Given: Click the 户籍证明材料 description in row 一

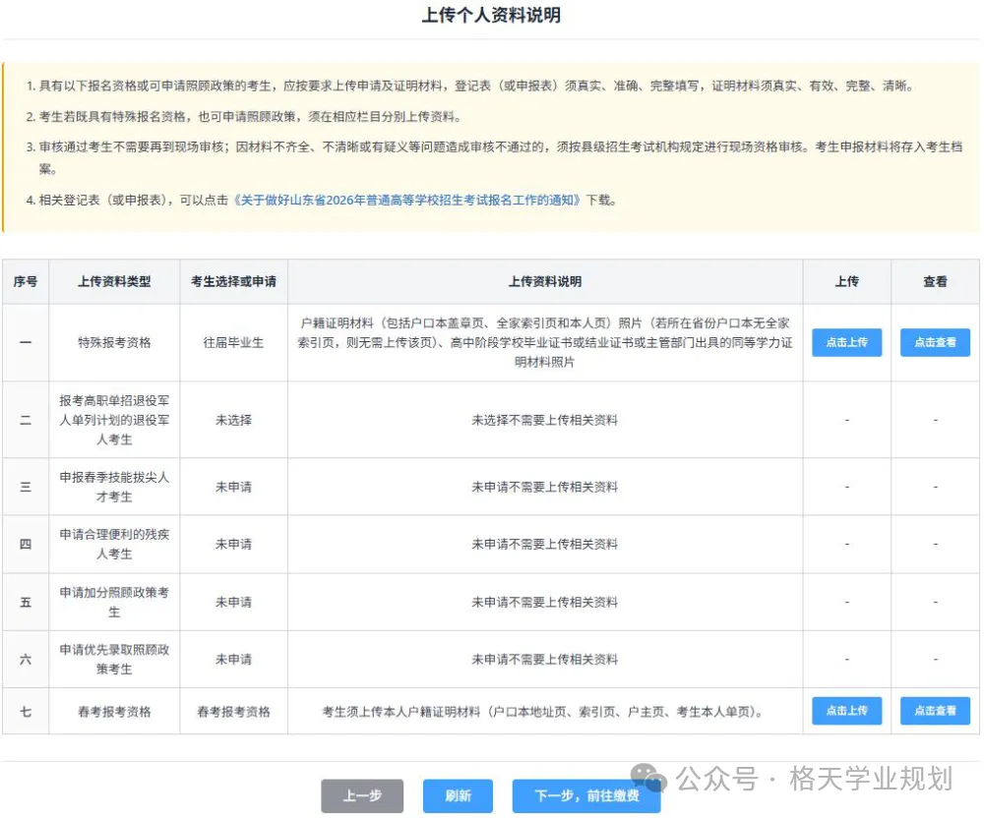Looking at the screenshot, I should (545, 342).
